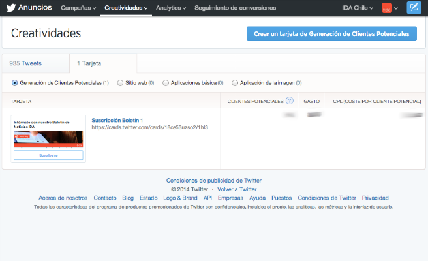This screenshot has height=261, width=428.
Task: Select Aplicaciones básica radio option
Action: 166,83
